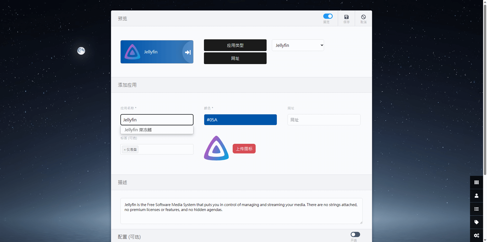
Task: Click the purple Jellyfin logo thumbnail
Action: tap(216, 148)
